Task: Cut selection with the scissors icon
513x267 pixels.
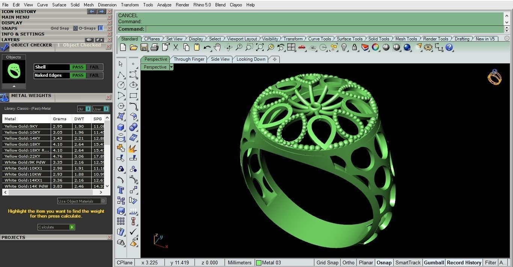Action: coord(175,48)
